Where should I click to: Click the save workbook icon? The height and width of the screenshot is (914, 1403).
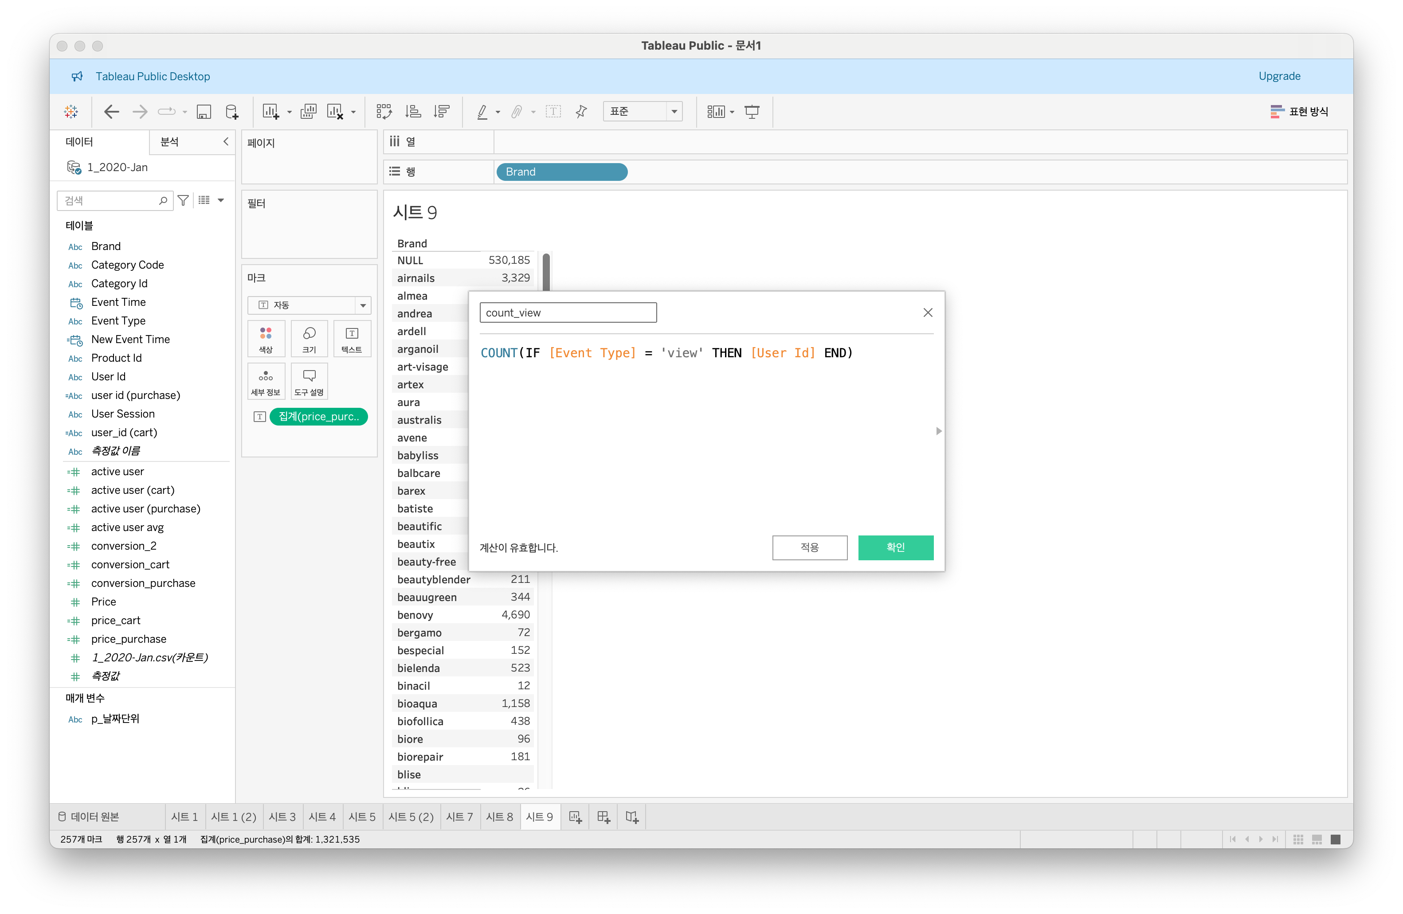click(204, 111)
